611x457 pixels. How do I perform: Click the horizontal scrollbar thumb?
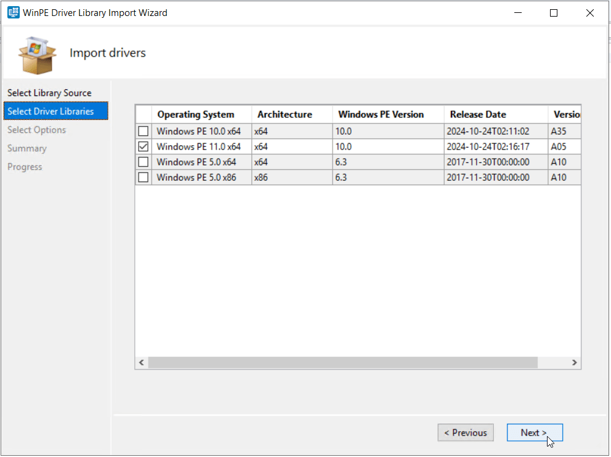click(x=342, y=363)
